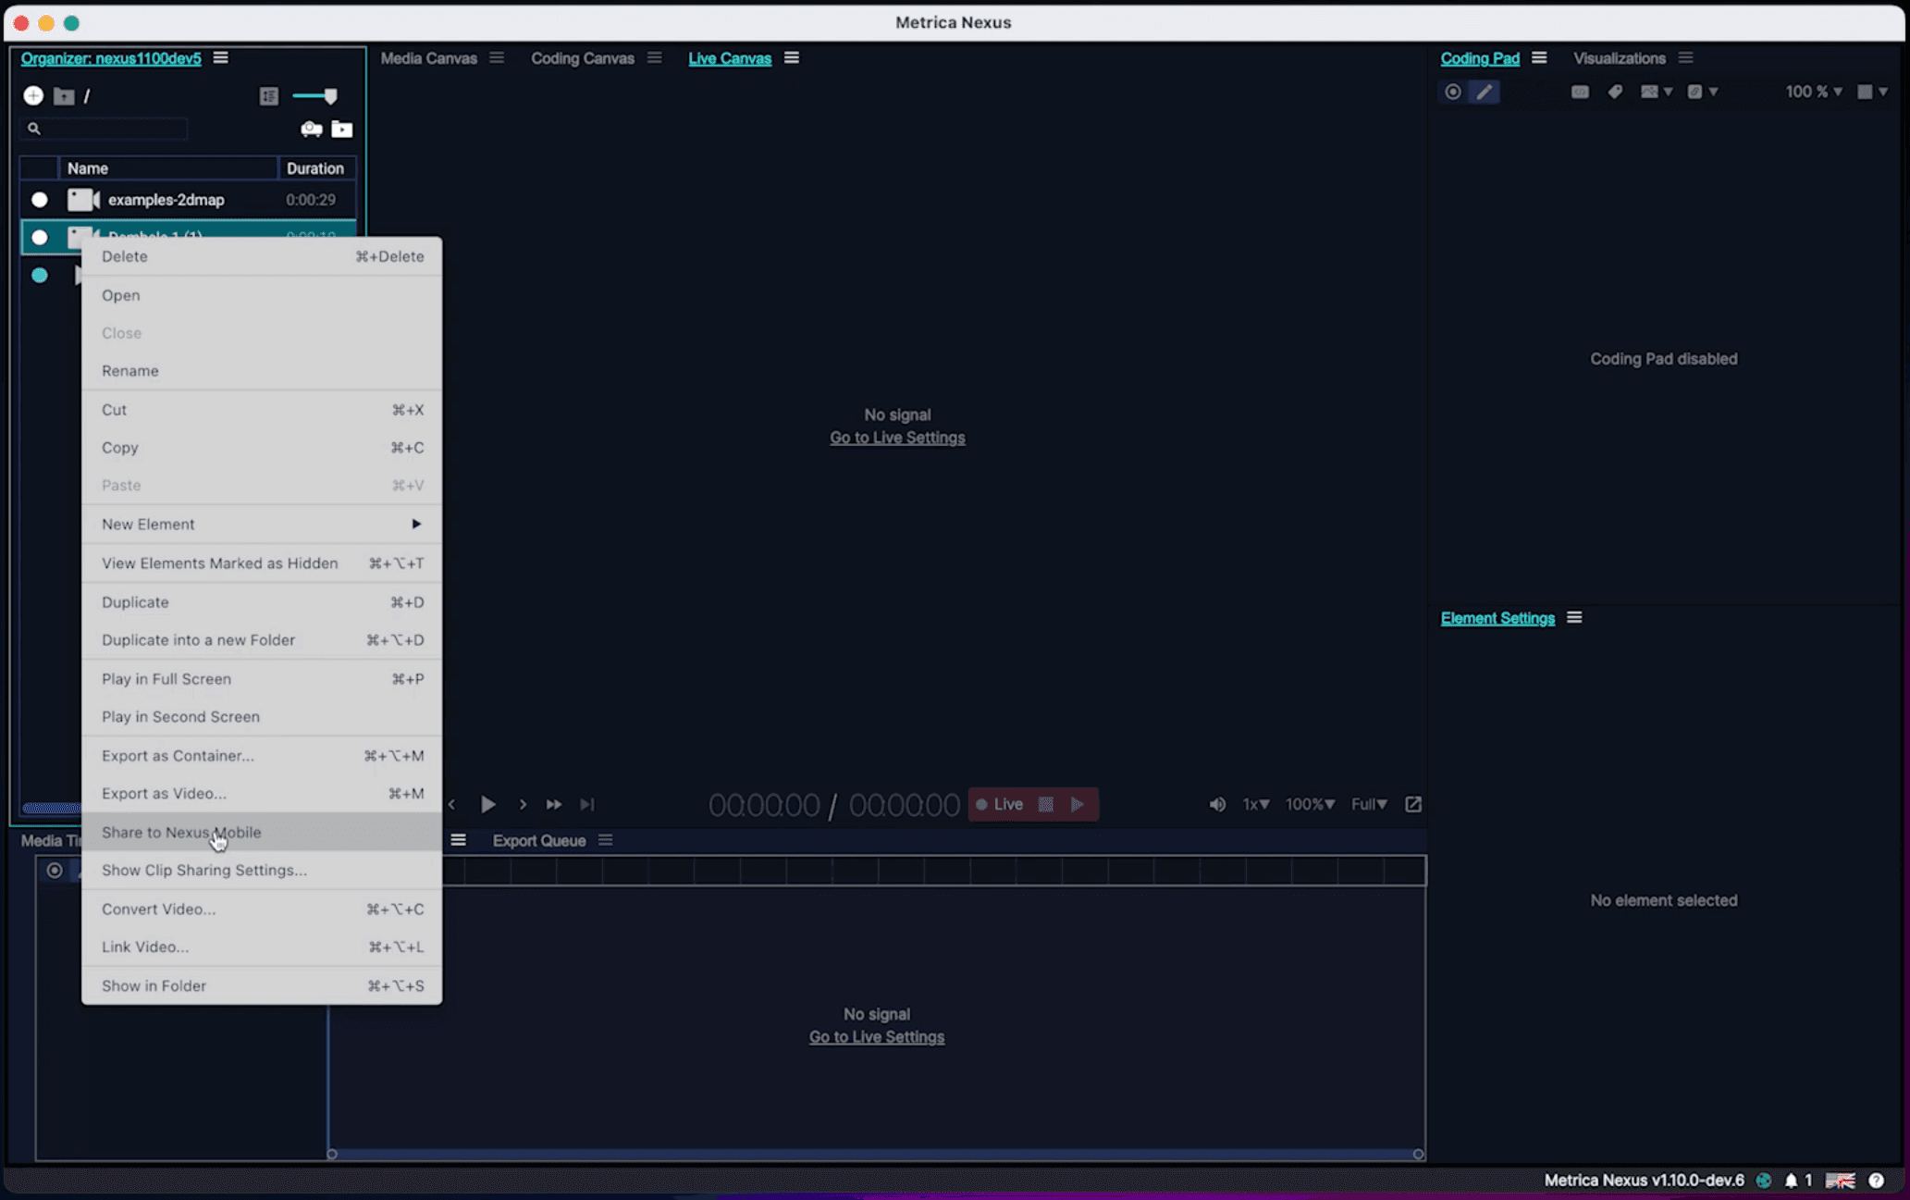Click the Organizer thumbnail size slider

[x=315, y=95]
